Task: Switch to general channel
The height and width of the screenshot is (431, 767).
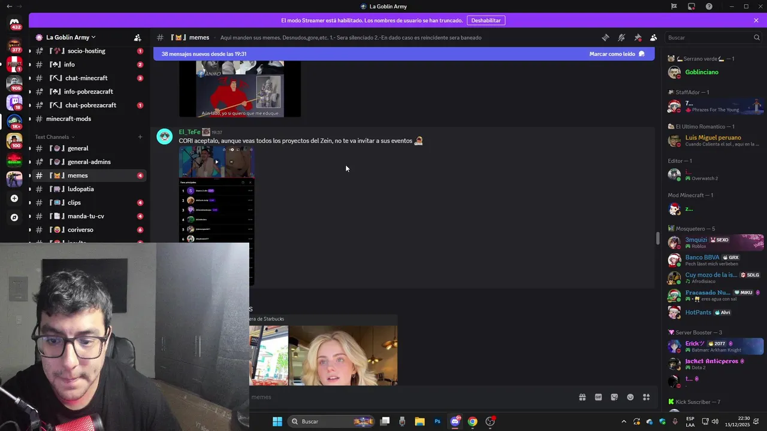Action: [x=87, y=148]
